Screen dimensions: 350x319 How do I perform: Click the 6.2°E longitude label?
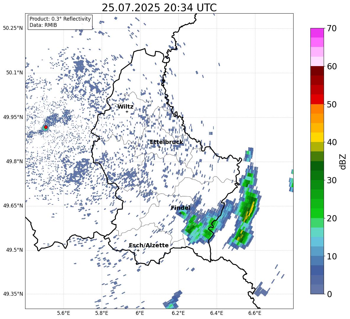click(x=178, y=313)
